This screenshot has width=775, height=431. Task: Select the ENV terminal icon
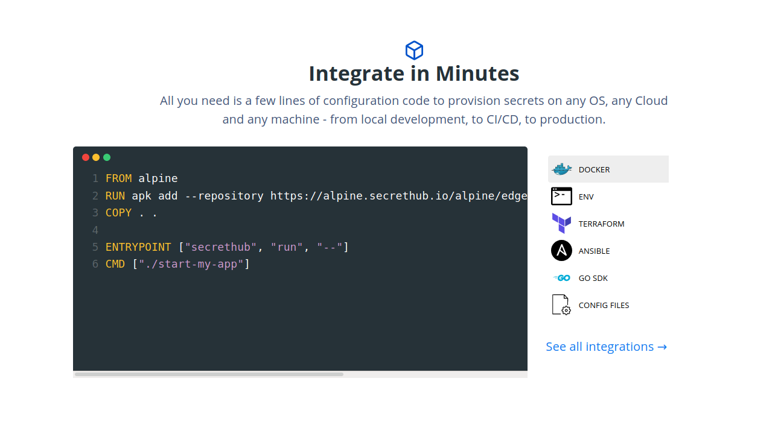(561, 197)
